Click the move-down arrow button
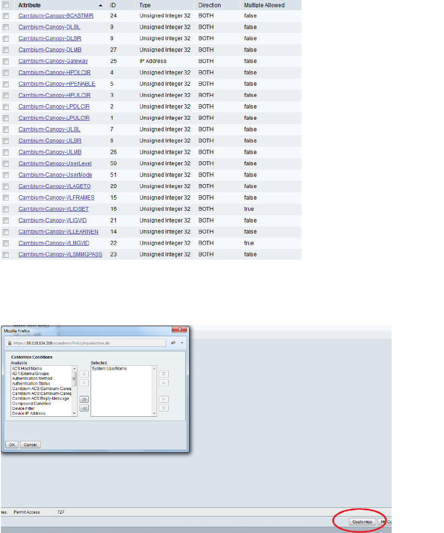The image size is (444, 533). point(164,399)
